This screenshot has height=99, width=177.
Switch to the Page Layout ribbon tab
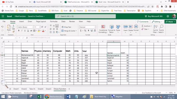tap(41, 21)
